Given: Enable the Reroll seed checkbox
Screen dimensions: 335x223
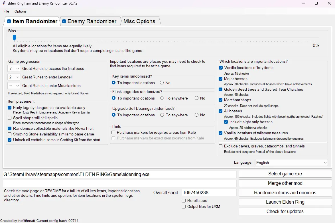Looking at the screenshot, I should point(184,200).
